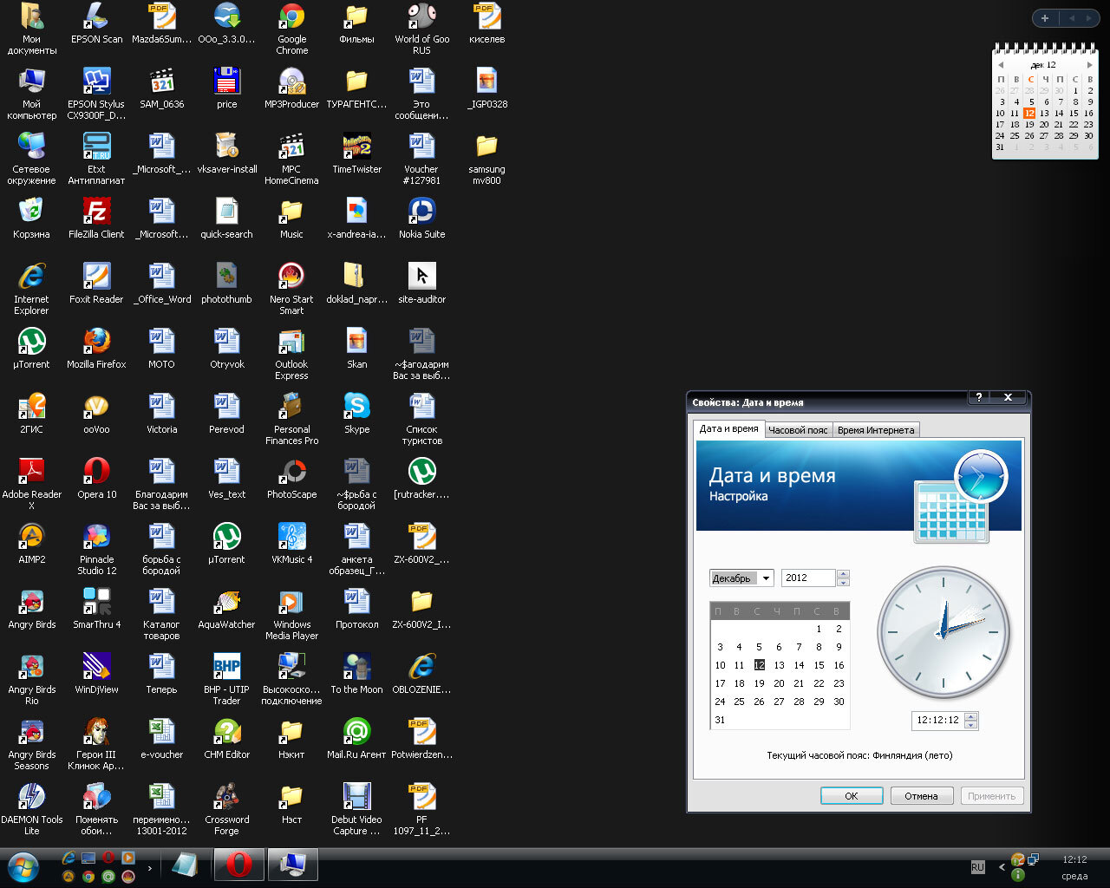Expand the Quick Launch overflow chevron
The width and height of the screenshot is (1110, 888).
tap(150, 867)
